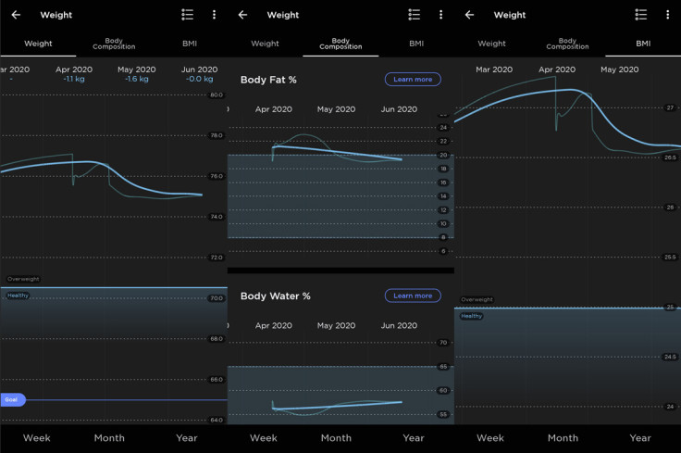The width and height of the screenshot is (681, 453).
Task: Select Jun 2020 on Body Water chart
Action: [399, 325]
